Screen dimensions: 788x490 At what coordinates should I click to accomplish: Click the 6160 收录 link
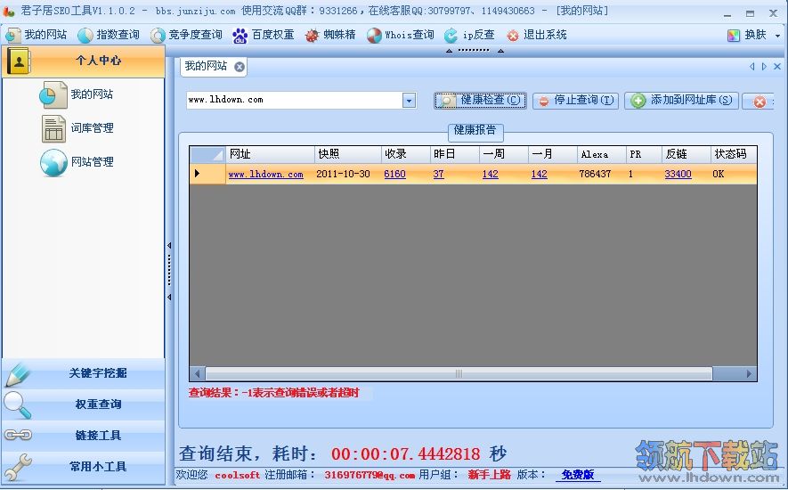pos(394,174)
